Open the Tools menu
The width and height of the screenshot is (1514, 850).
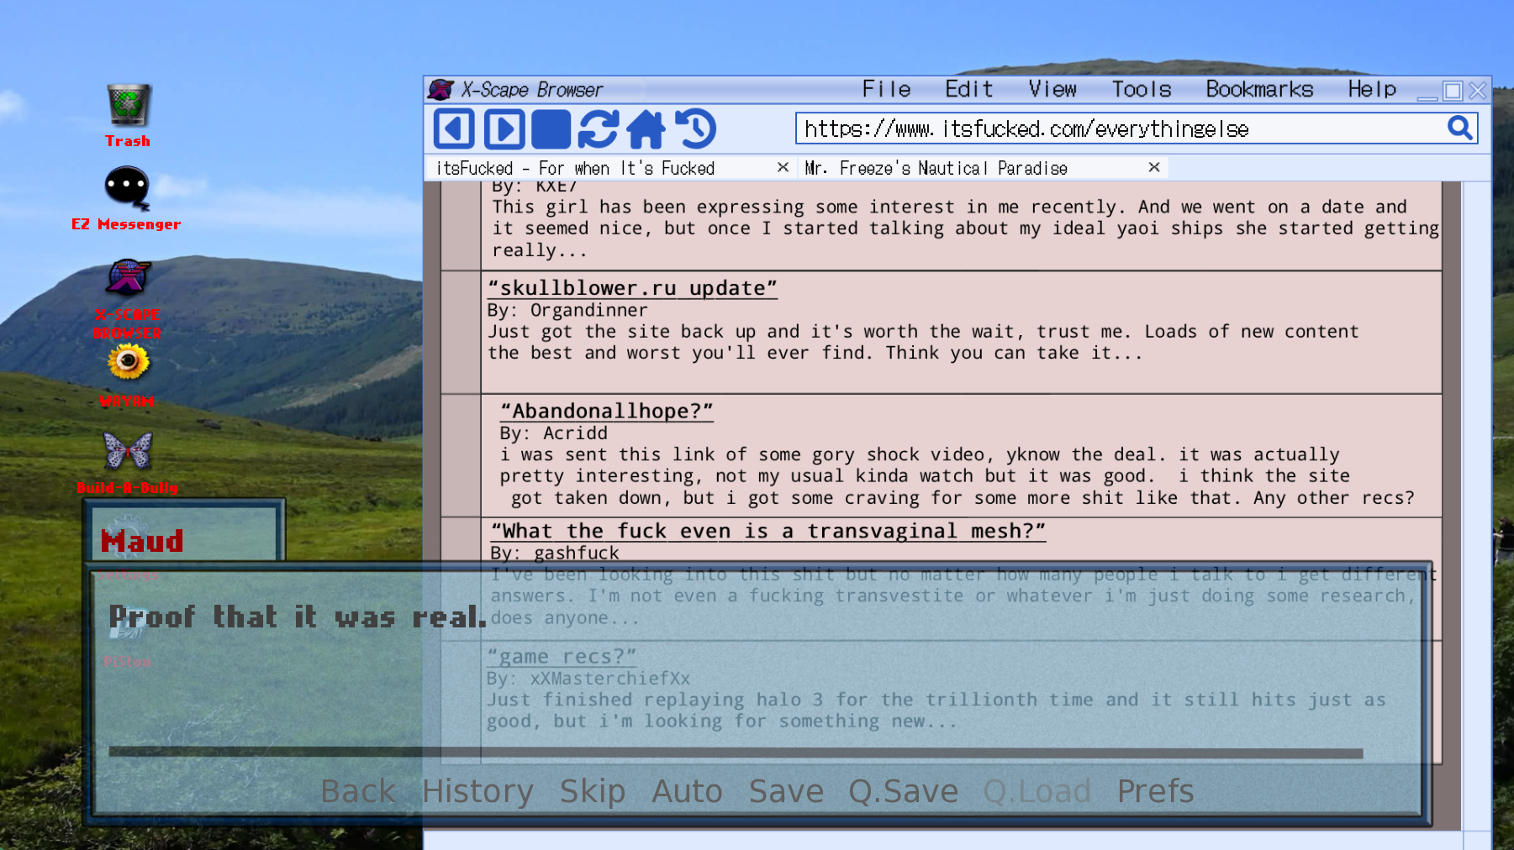pos(1141,89)
